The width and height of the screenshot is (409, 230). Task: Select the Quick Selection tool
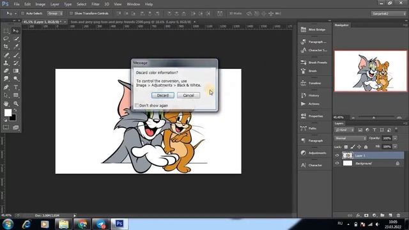[x=16, y=38]
